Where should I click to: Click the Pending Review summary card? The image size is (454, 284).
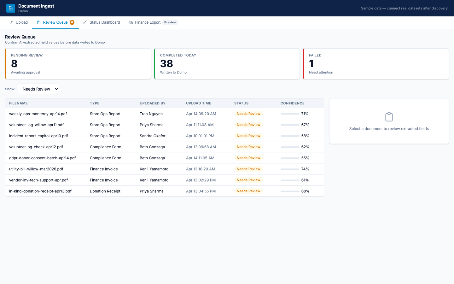click(78, 64)
